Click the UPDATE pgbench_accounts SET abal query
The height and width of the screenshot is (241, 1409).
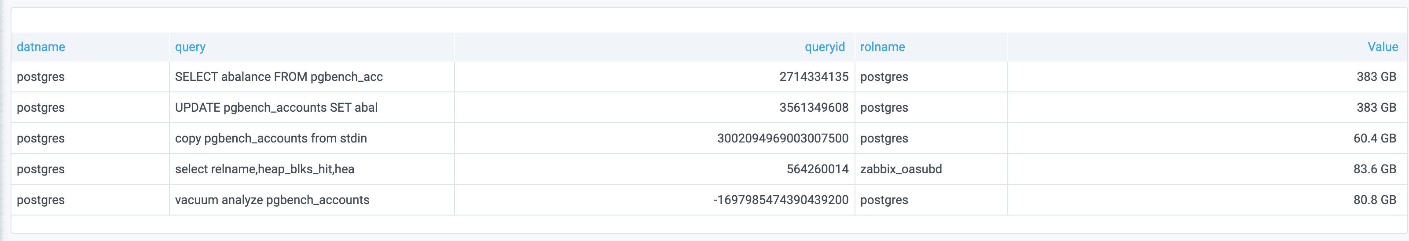point(275,108)
